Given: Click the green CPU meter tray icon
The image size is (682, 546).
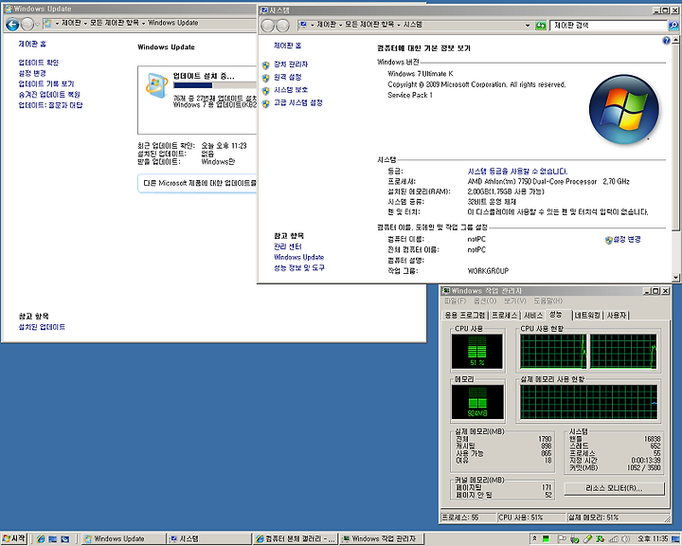Looking at the screenshot, I should (546, 539).
